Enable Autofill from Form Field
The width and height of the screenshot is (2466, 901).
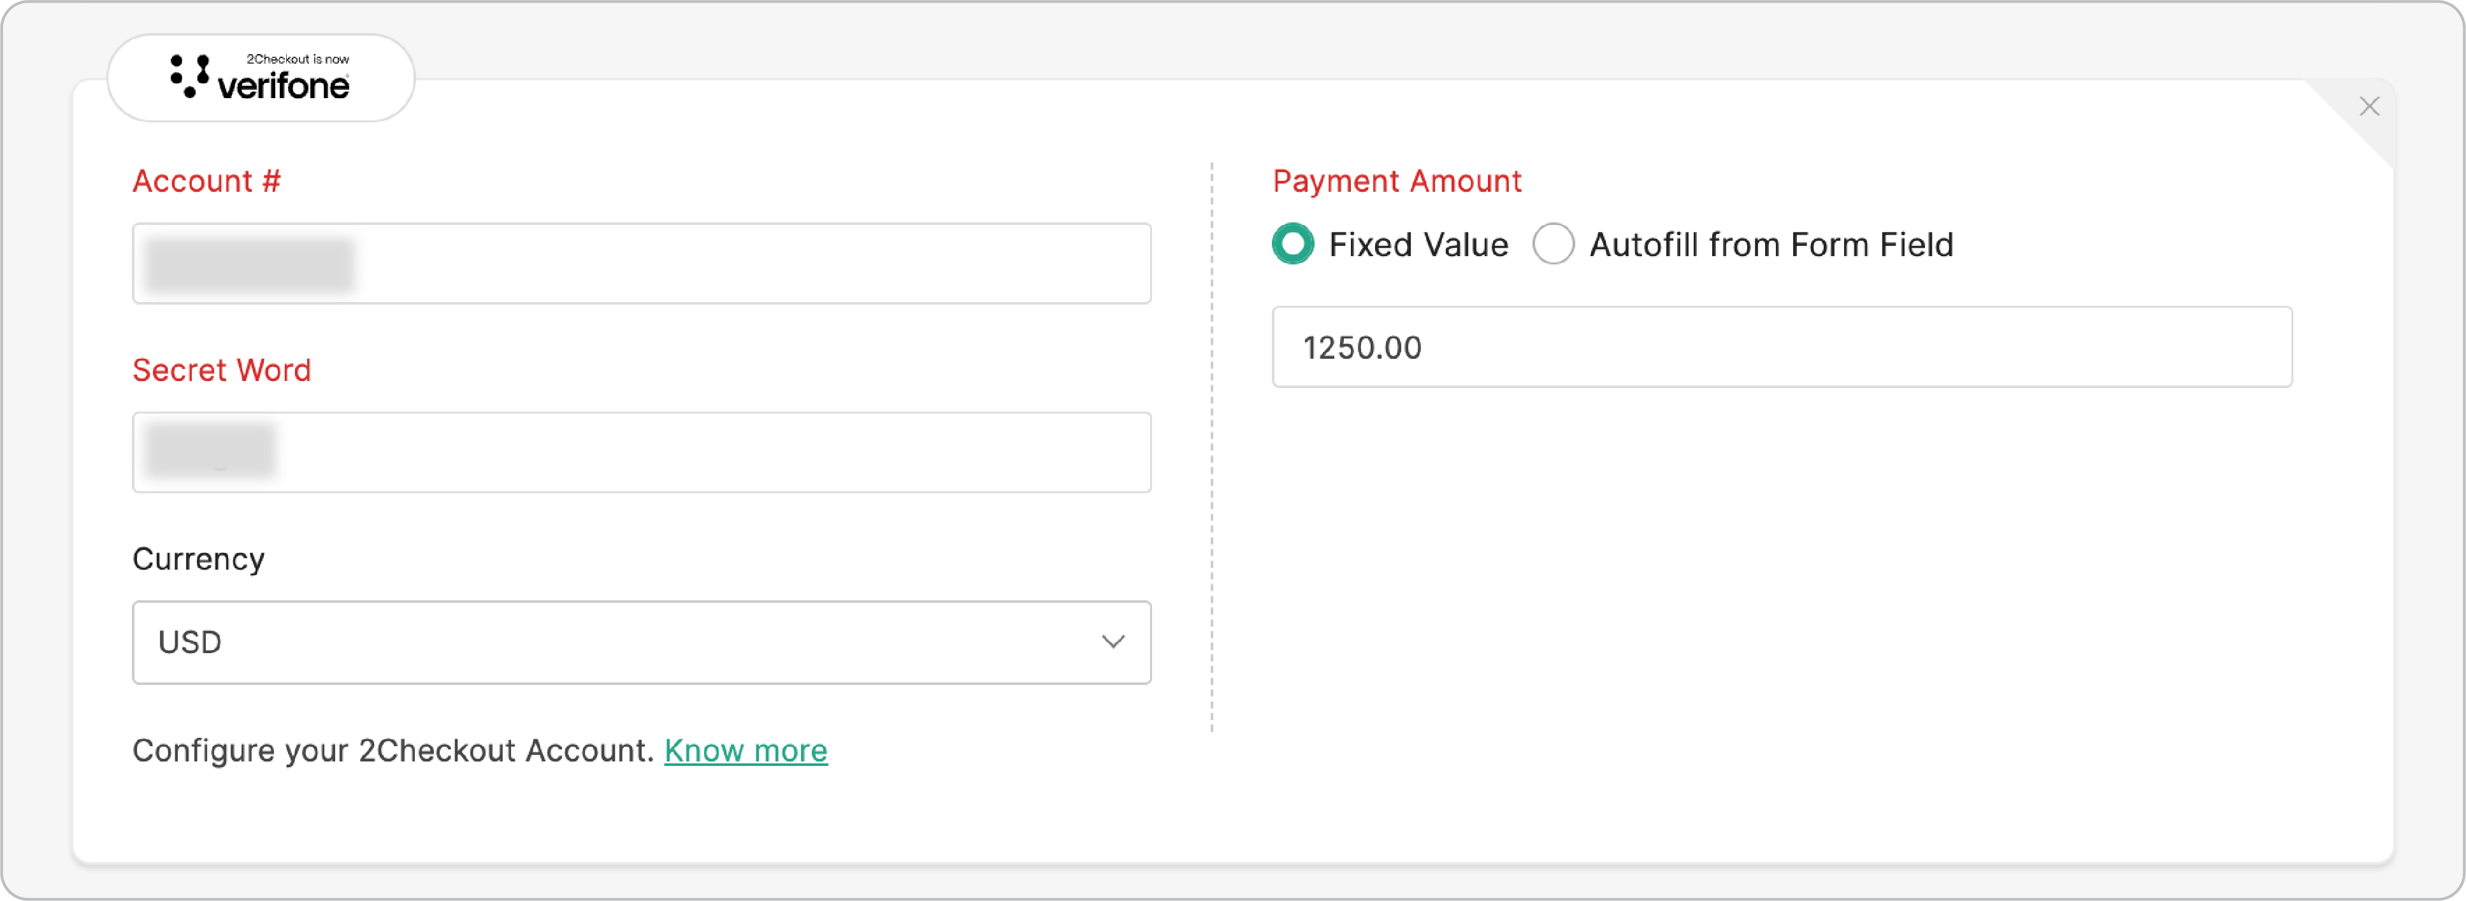click(x=1554, y=244)
